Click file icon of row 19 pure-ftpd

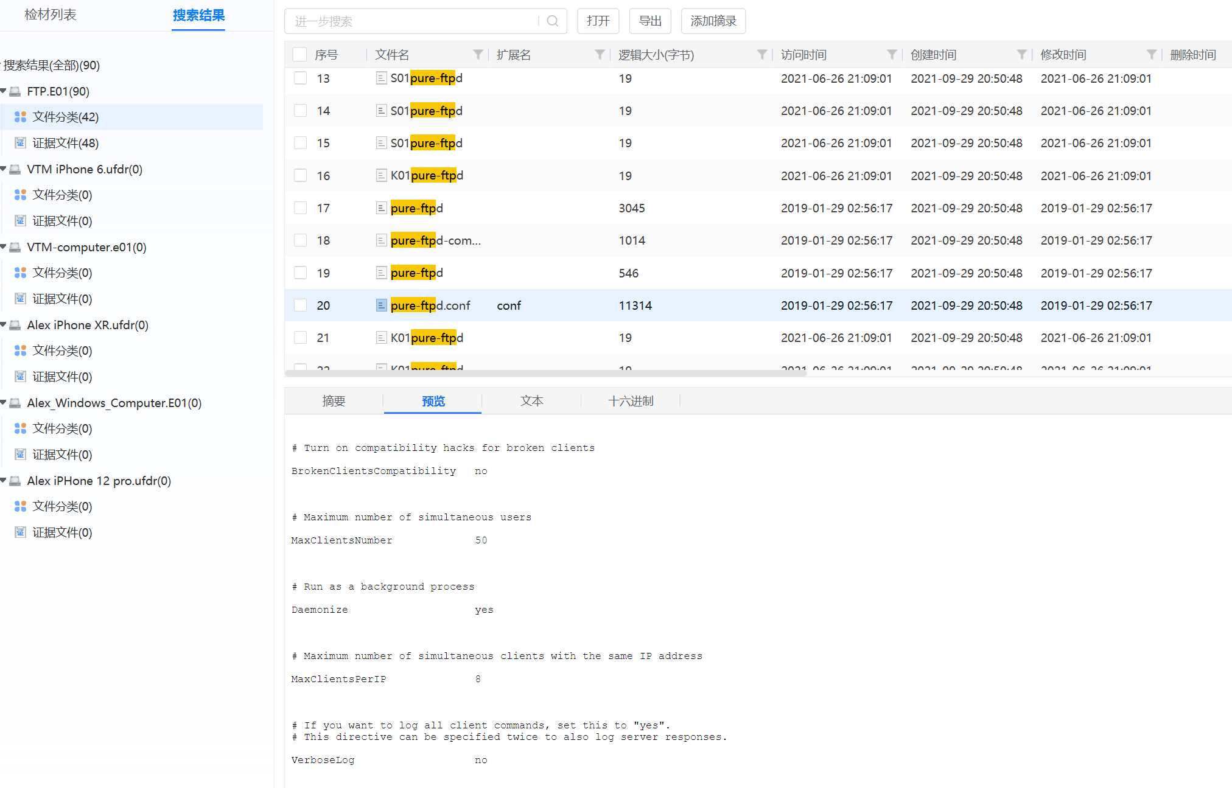click(x=381, y=273)
